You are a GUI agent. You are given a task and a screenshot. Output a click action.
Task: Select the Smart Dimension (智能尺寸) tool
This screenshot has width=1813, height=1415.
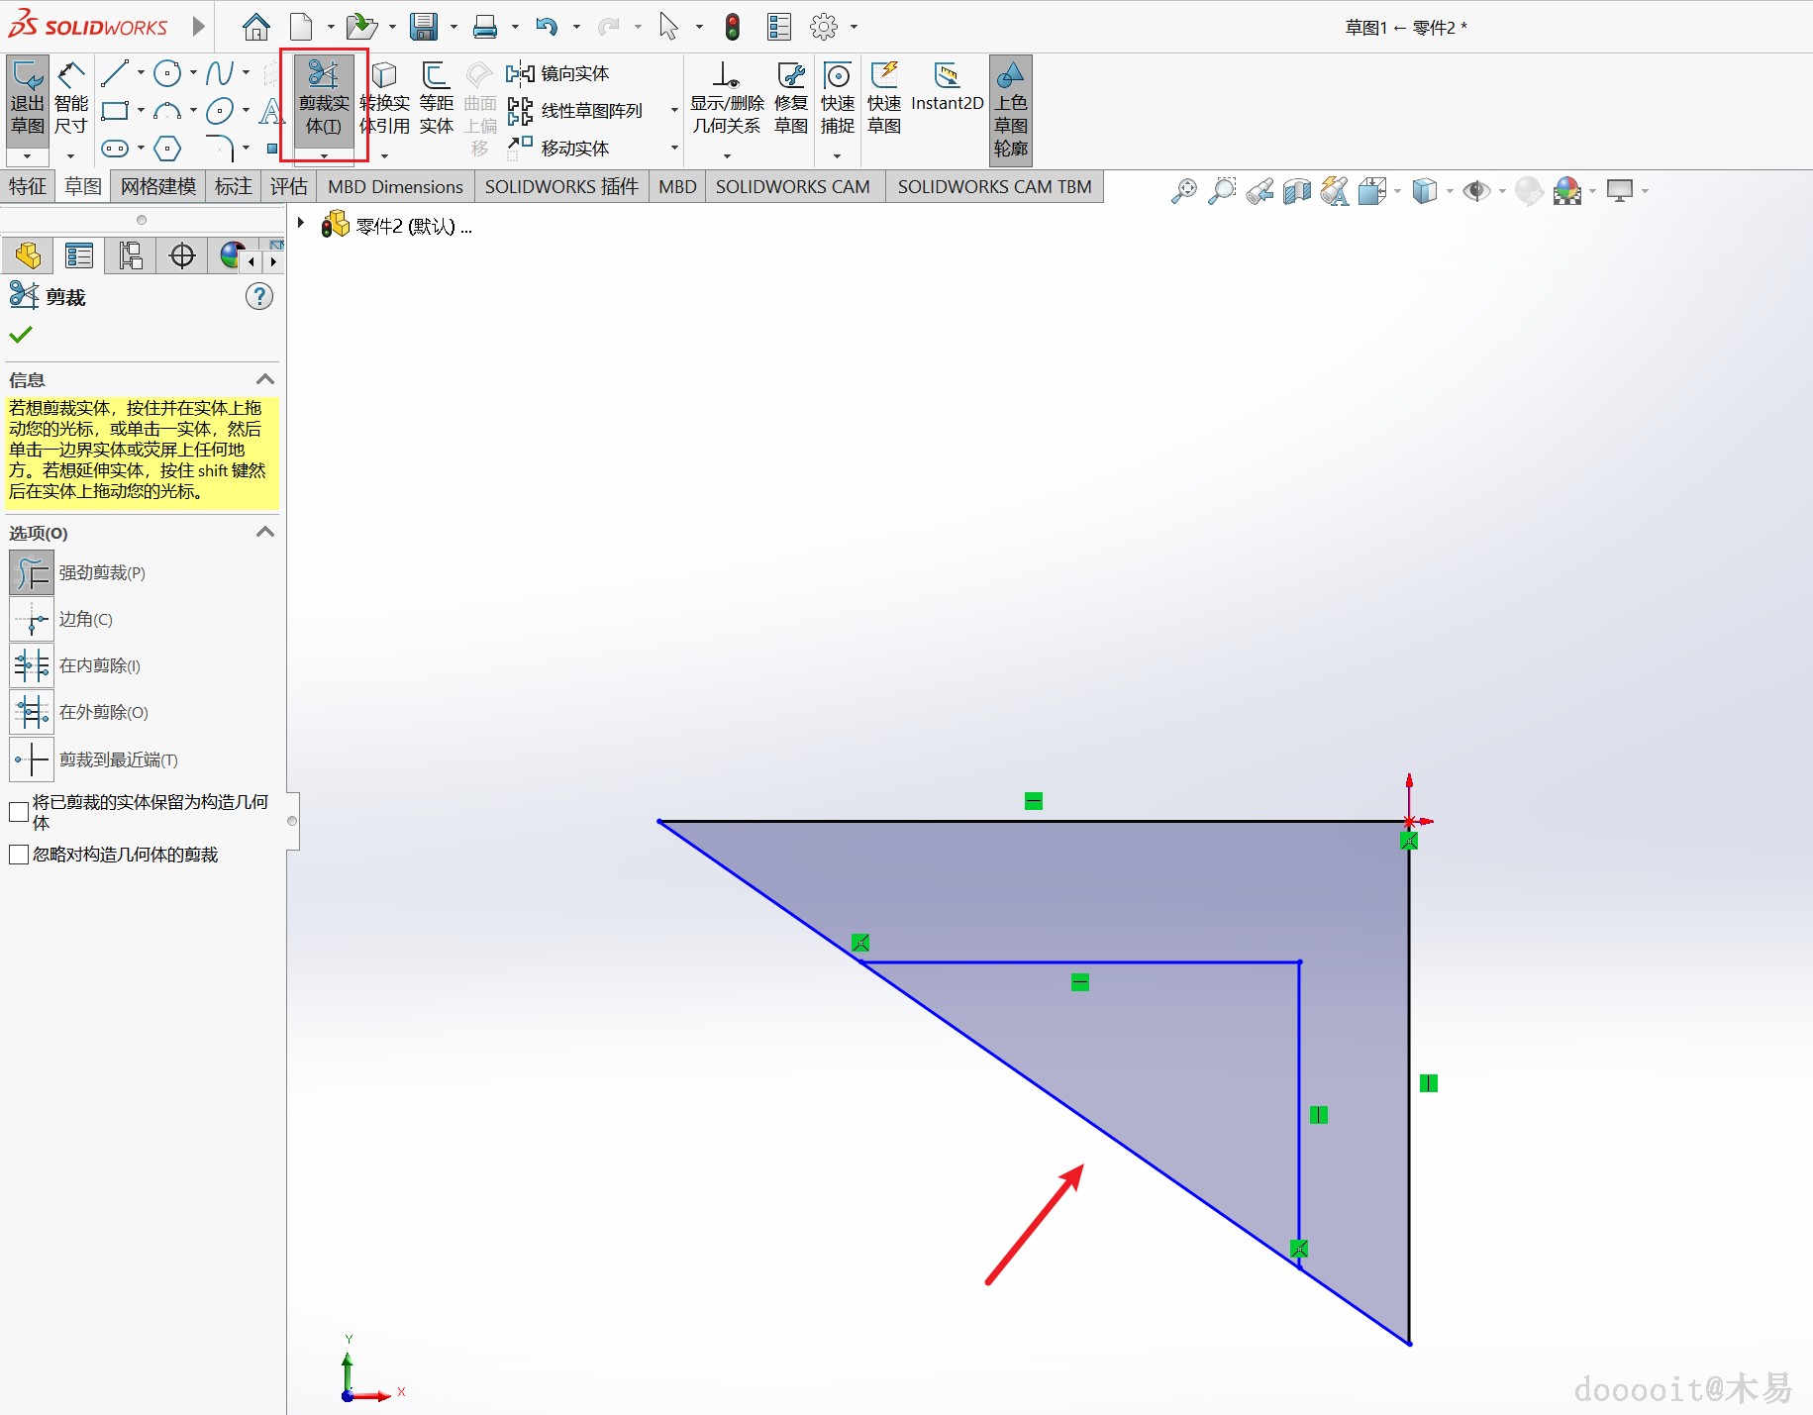(70, 99)
